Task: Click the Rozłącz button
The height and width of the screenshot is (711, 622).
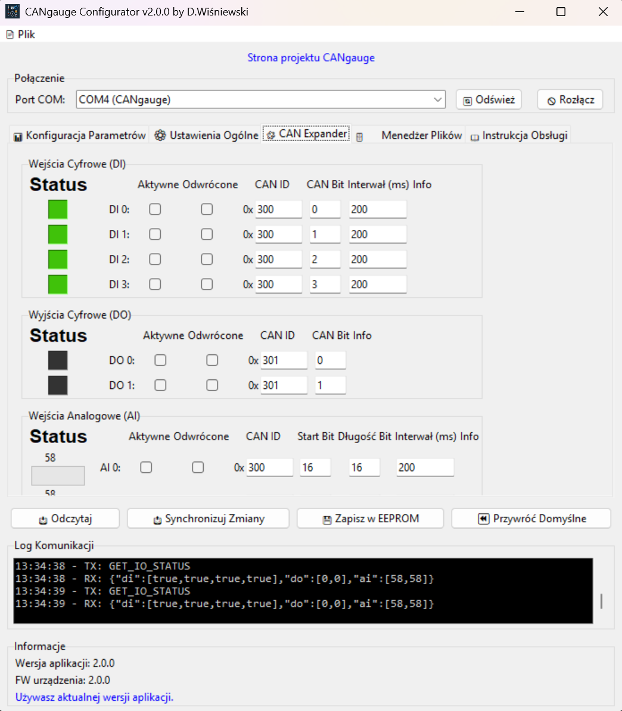Action: click(570, 100)
